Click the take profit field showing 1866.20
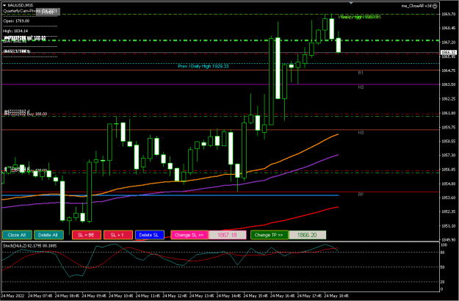The image size is (459, 301). tap(308, 235)
